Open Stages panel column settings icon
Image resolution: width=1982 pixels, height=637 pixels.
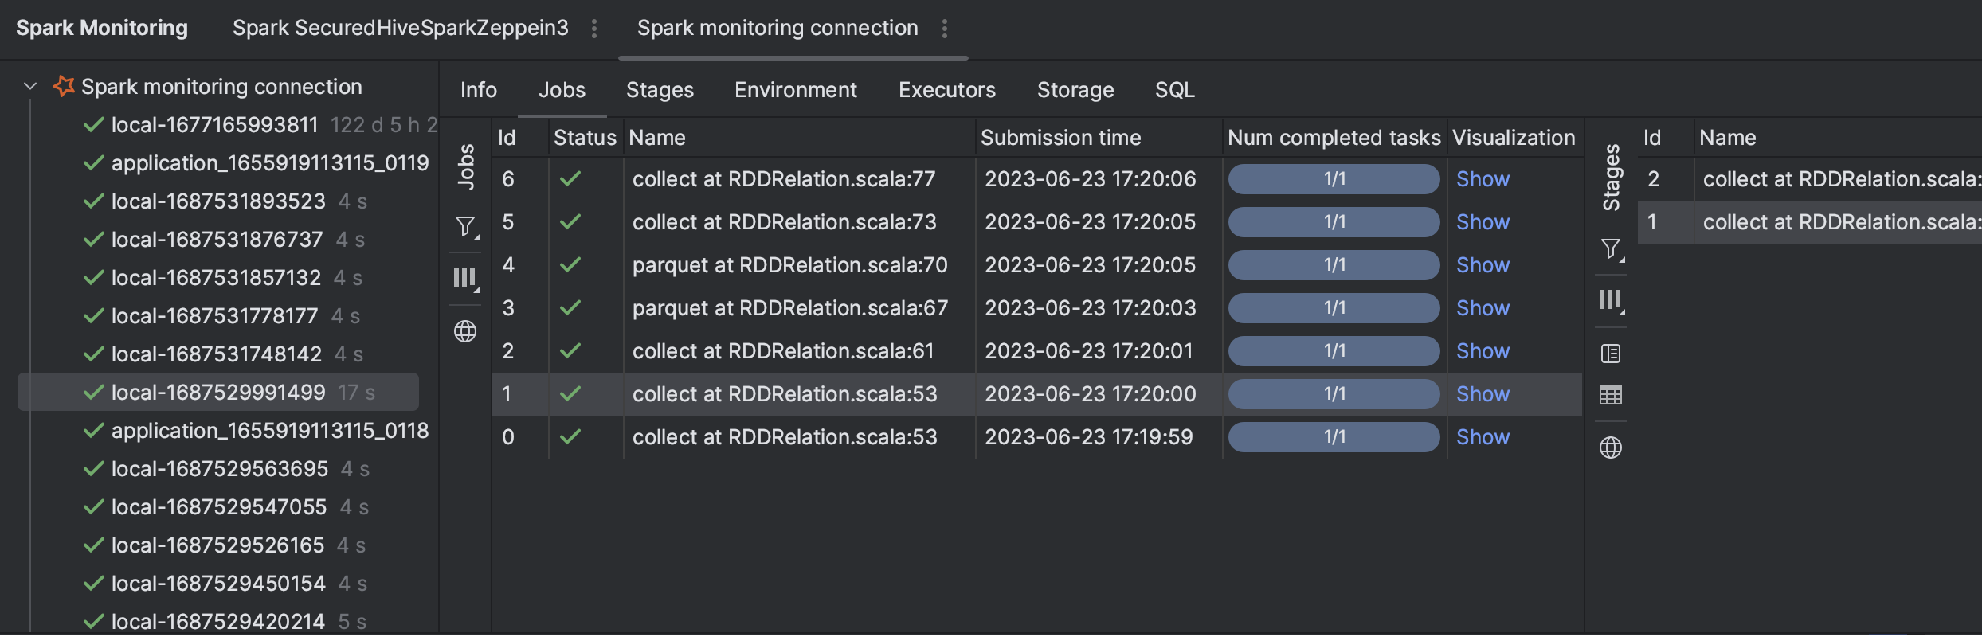[x=1611, y=300]
